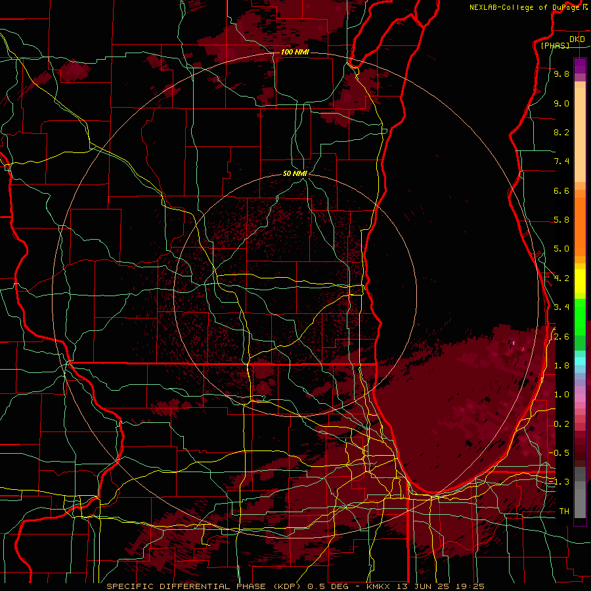
Task: Pick the purple top segment of color bar
Action: 580,66
